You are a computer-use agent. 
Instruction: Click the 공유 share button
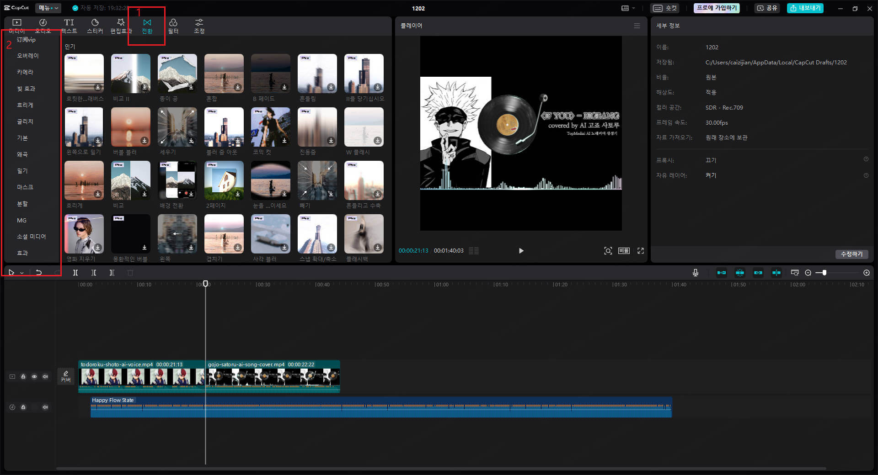click(x=767, y=8)
